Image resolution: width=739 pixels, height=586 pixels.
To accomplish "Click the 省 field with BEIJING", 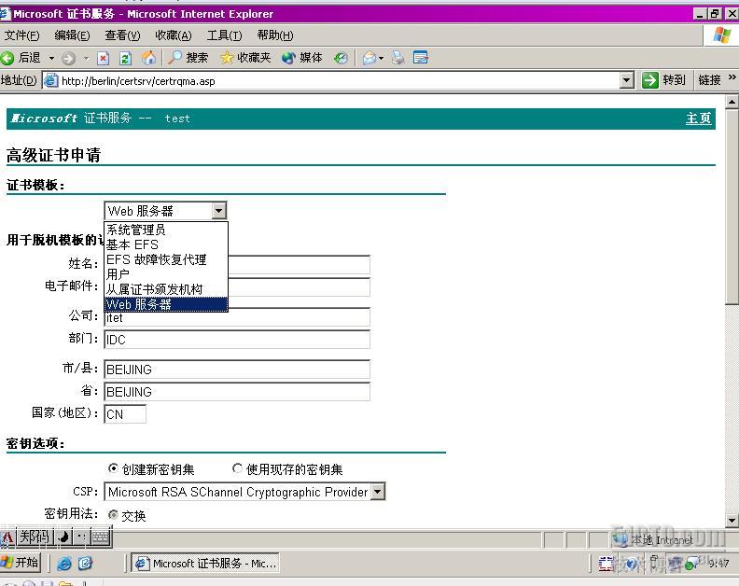I will coord(237,392).
